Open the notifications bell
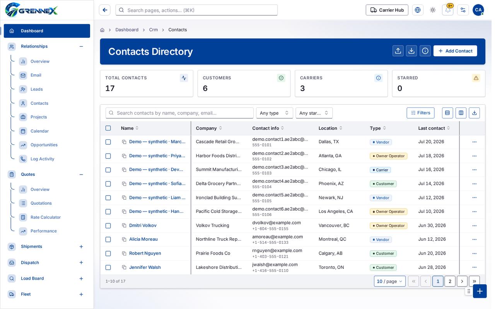The width and height of the screenshot is (495, 309). coord(448,10)
